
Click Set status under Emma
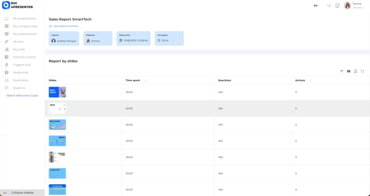pos(358,8)
